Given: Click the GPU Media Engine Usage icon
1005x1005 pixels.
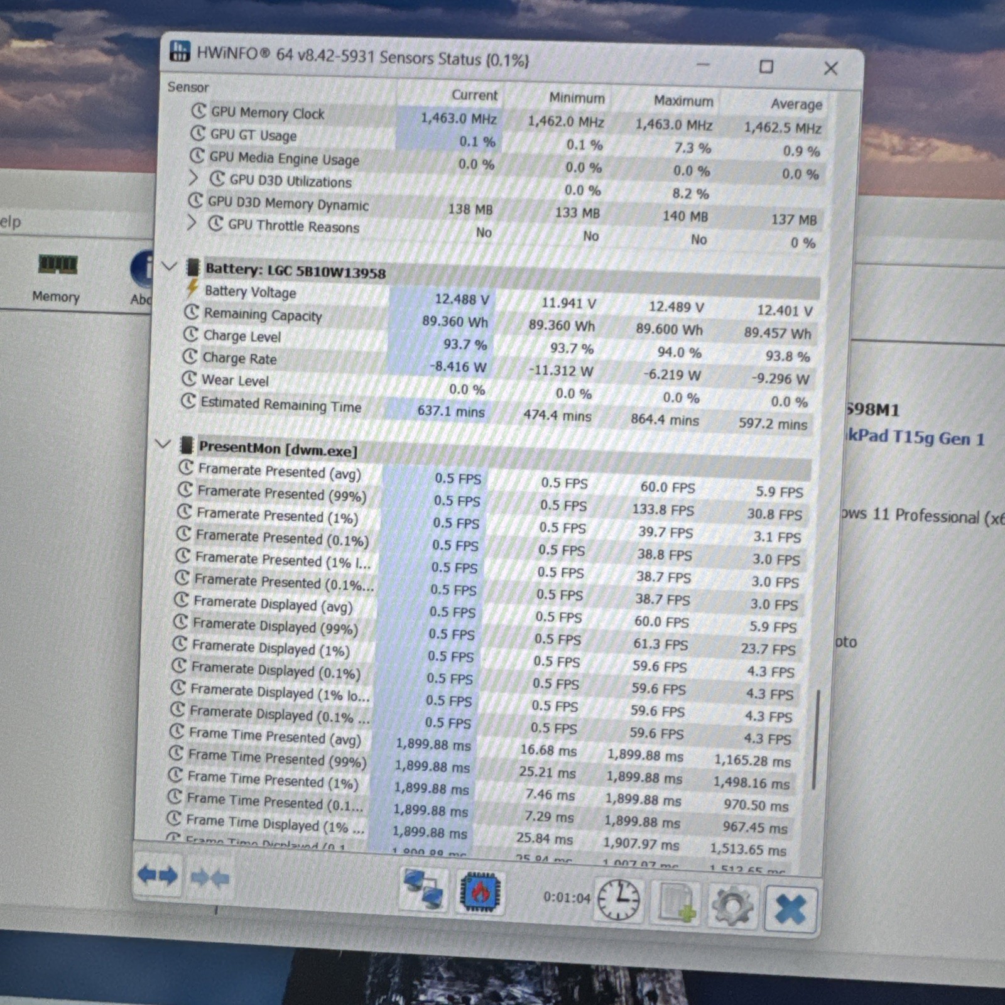Looking at the screenshot, I should pos(197,156).
